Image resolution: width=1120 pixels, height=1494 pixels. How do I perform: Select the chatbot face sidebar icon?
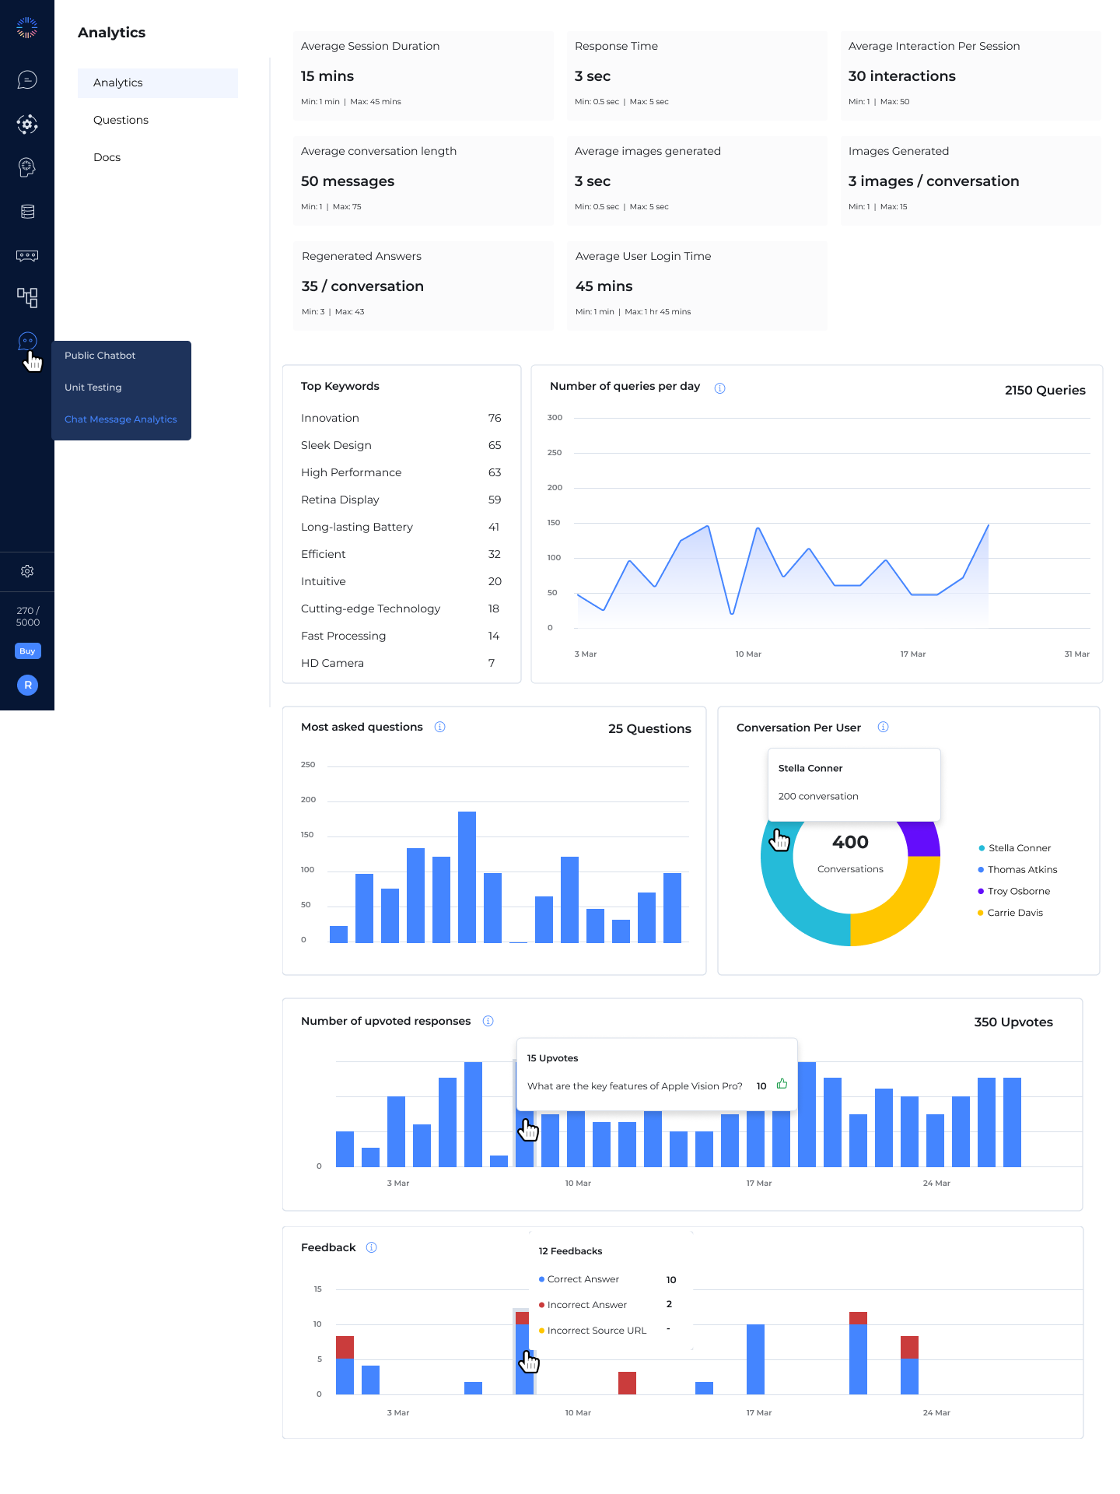coord(27,341)
